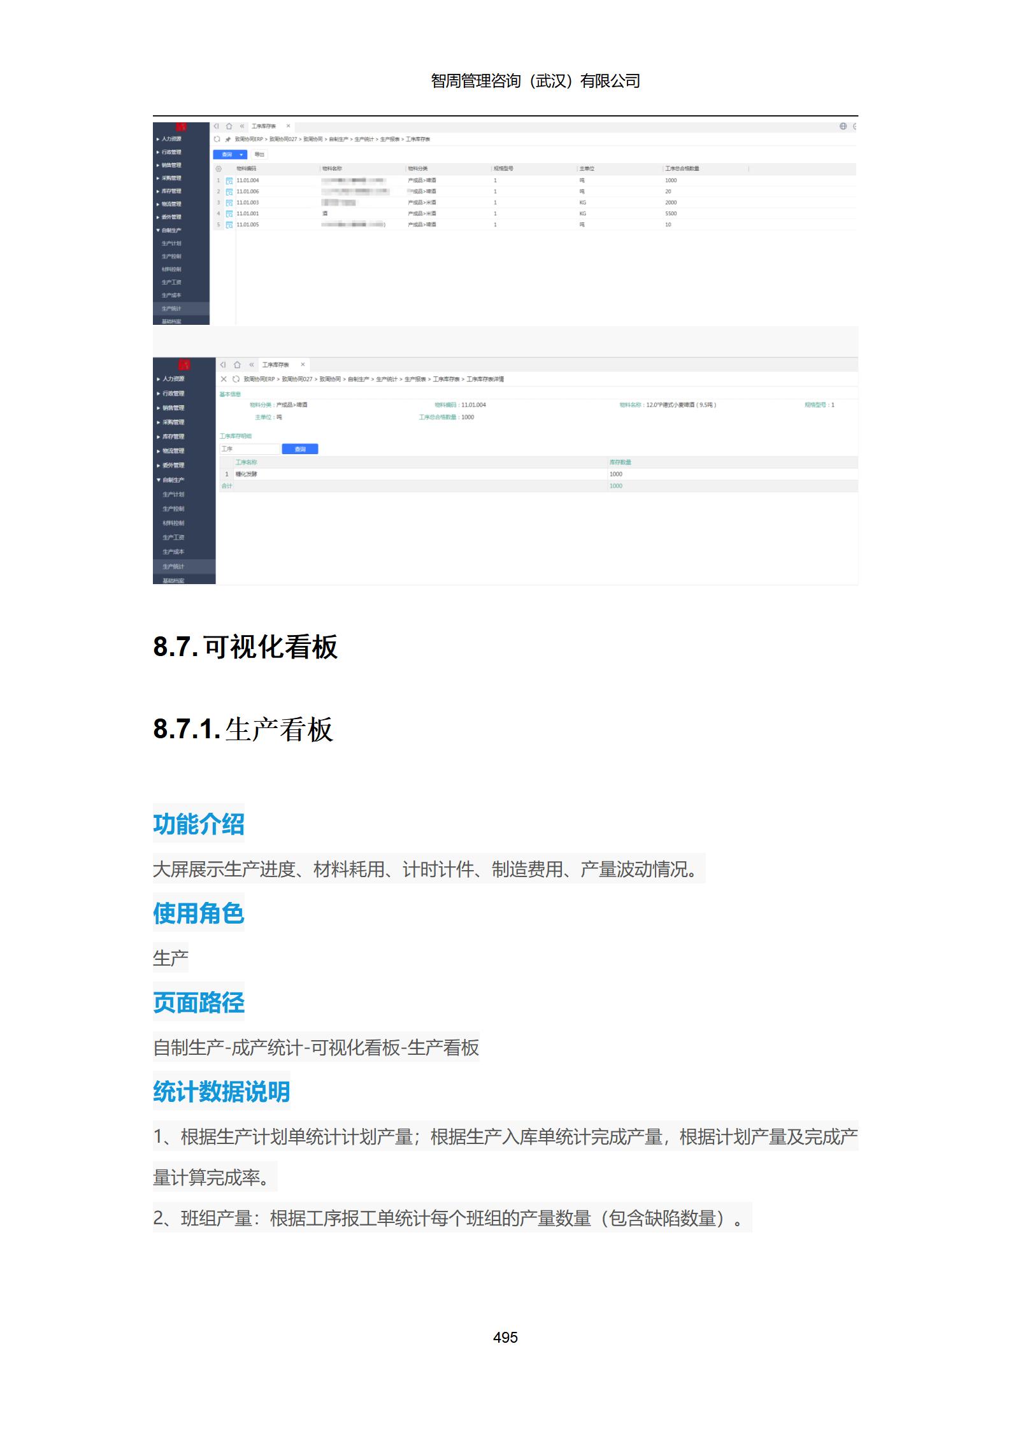Screen dimensions: 1011x1430
Task: Close the 工序库存表 tab in list-view screenshot
Action: (288, 126)
